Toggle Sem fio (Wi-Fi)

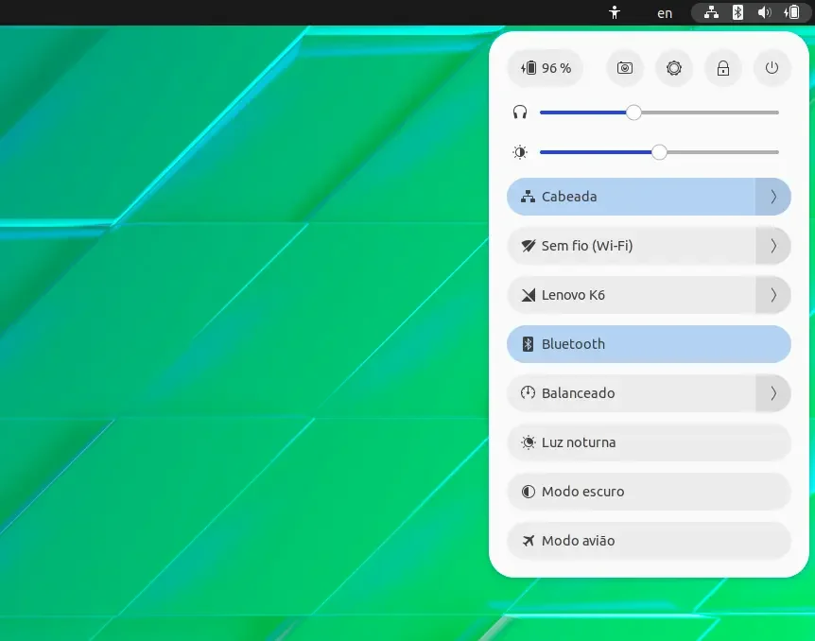tap(631, 246)
